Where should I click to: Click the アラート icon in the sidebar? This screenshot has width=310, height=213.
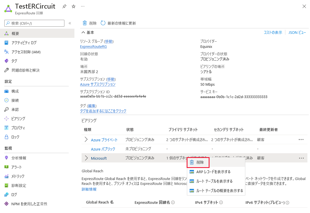click(7, 167)
